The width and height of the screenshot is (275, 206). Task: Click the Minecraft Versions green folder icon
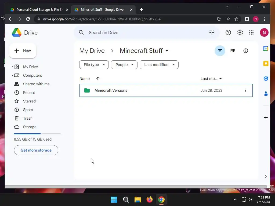click(x=87, y=90)
